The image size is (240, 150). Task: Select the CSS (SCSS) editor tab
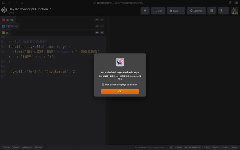[10, 26]
